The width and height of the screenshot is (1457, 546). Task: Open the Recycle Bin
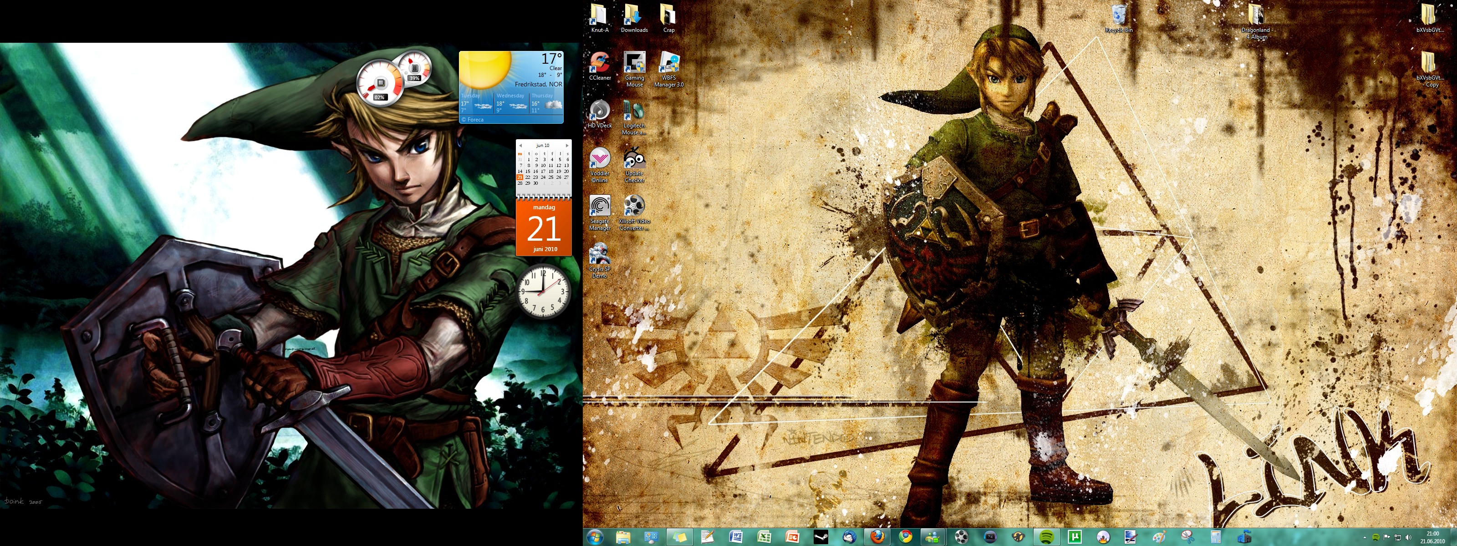[x=1119, y=18]
